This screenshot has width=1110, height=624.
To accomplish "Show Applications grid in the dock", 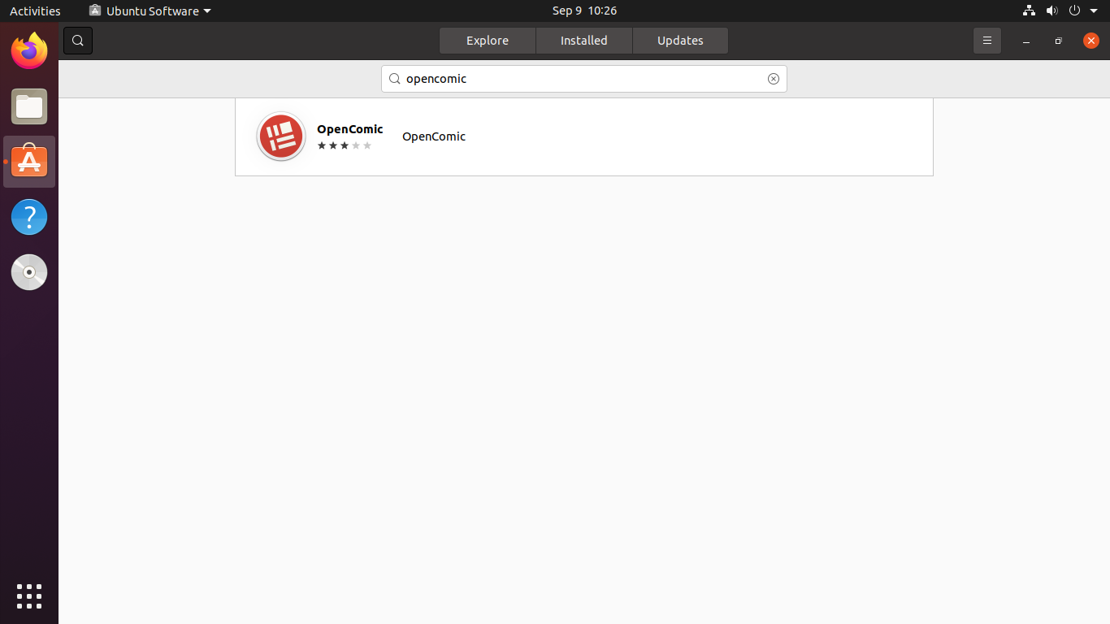I will tap(29, 596).
